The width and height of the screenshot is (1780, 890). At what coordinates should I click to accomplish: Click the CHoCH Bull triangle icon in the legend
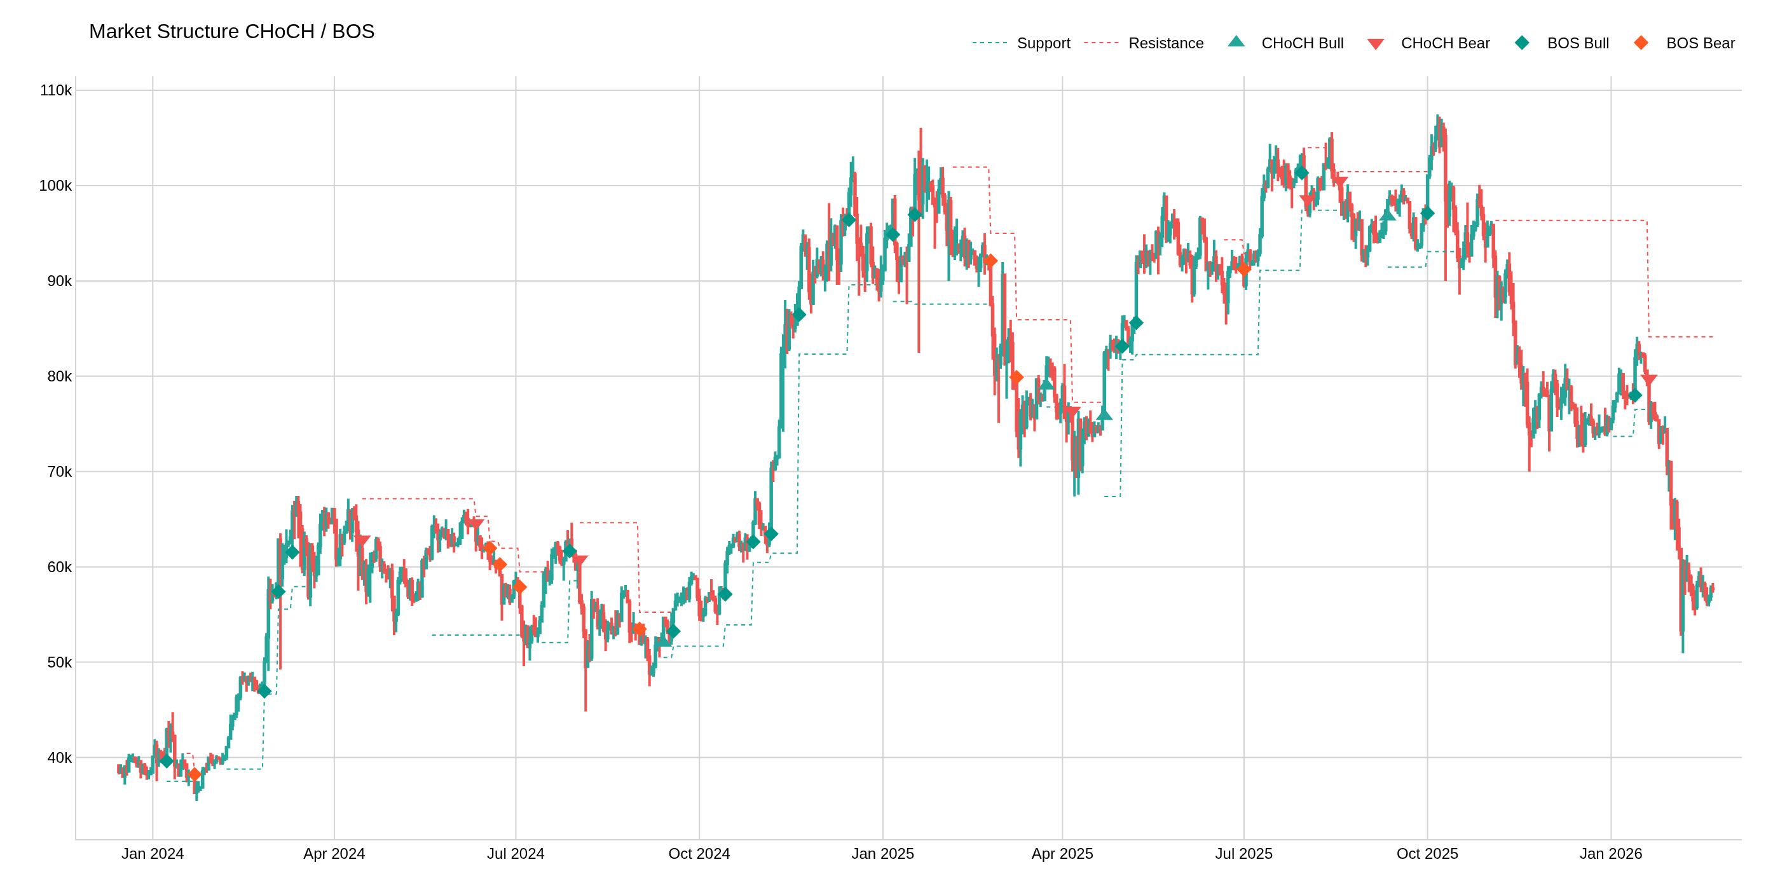point(1237,43)
